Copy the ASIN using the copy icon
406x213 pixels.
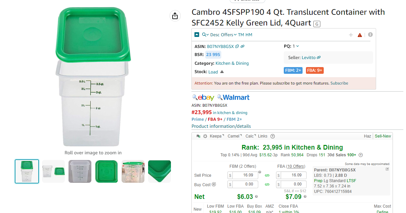(x=237, y=46)
